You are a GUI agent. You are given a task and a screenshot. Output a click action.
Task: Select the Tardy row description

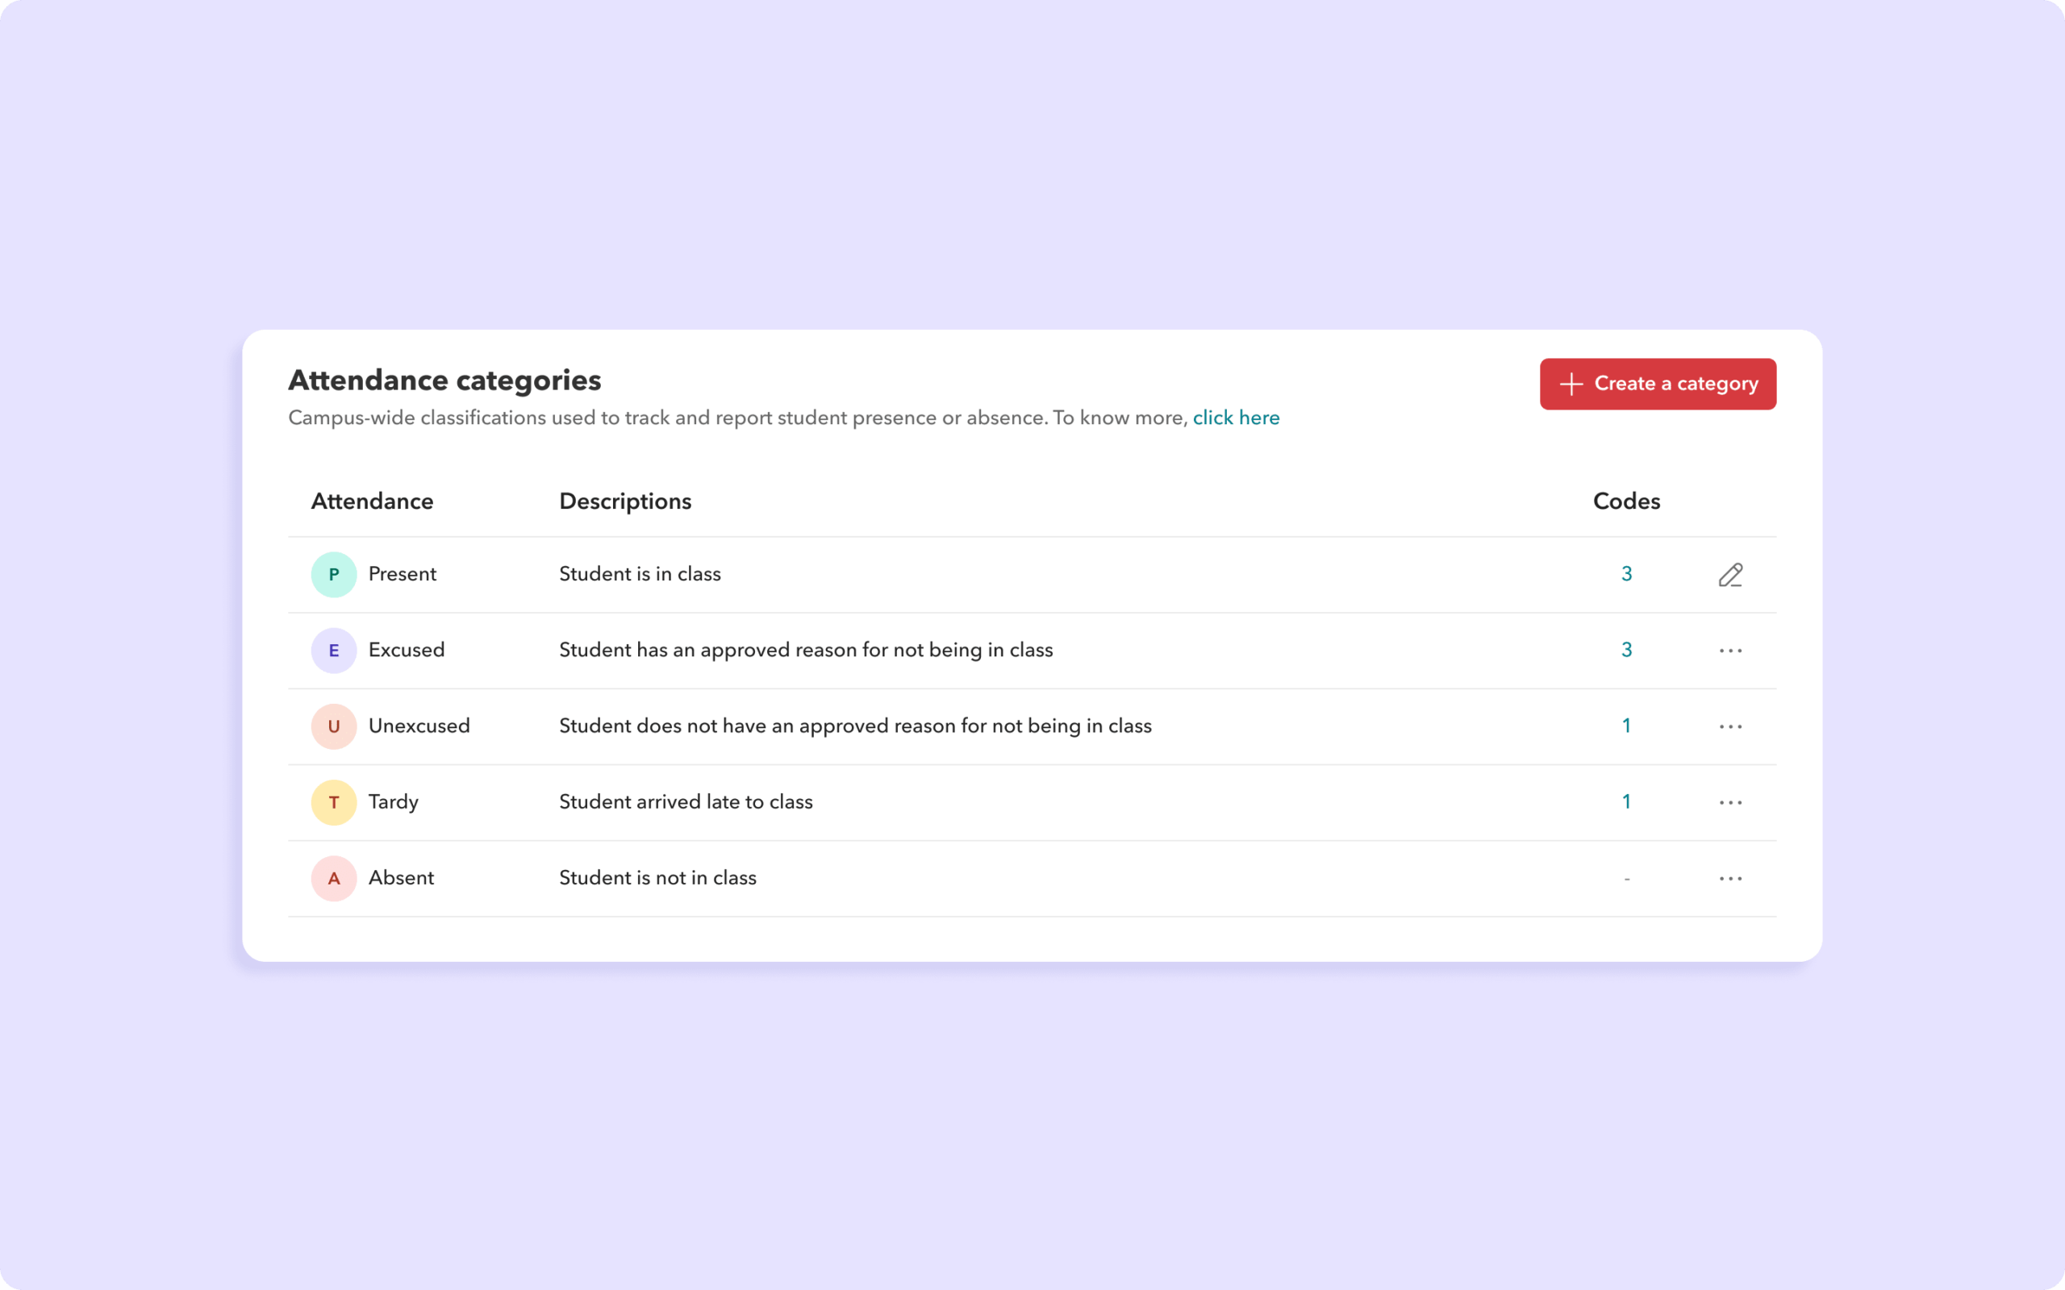(686, 802)
